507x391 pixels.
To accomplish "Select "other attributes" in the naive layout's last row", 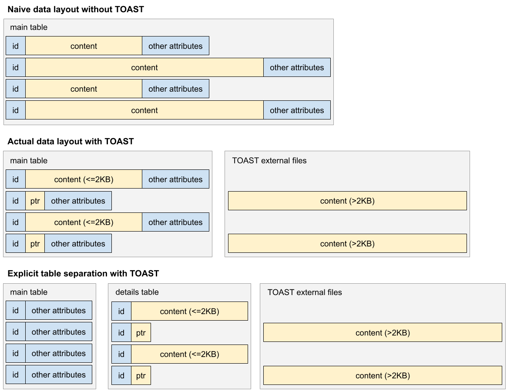I will tap(297, 110).
